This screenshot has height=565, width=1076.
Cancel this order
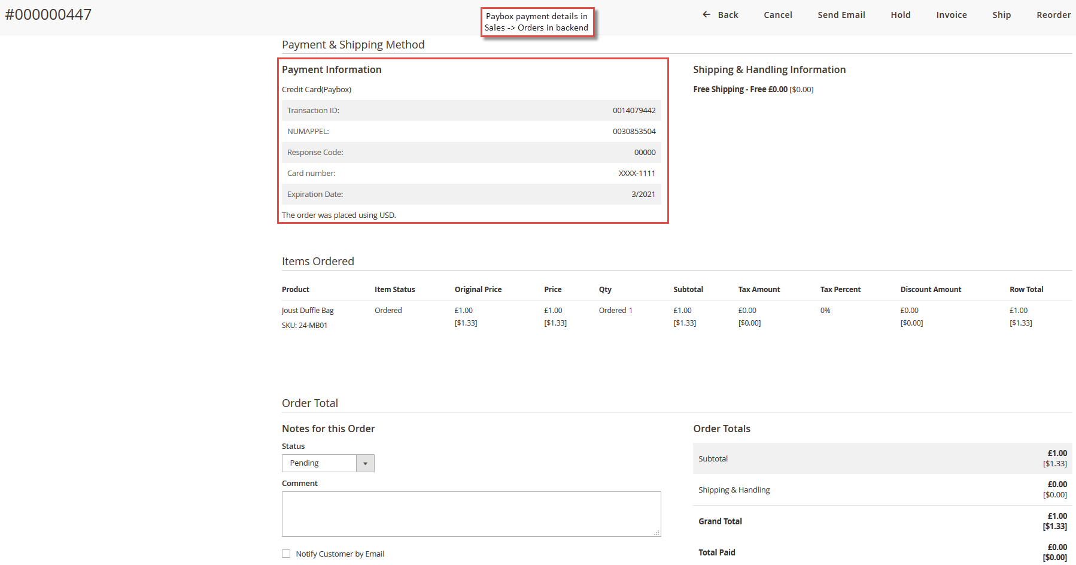pos(777,15)
